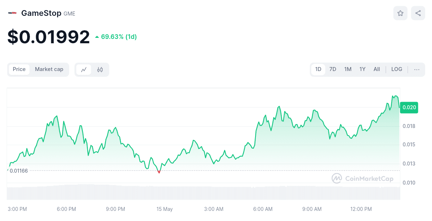Click the green 0.020 price marker
Image resolution: width=432 pixels, height=221 pixels.
[409, 107]
